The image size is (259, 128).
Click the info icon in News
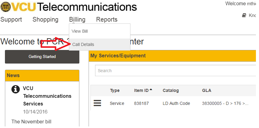click(15, 89)
